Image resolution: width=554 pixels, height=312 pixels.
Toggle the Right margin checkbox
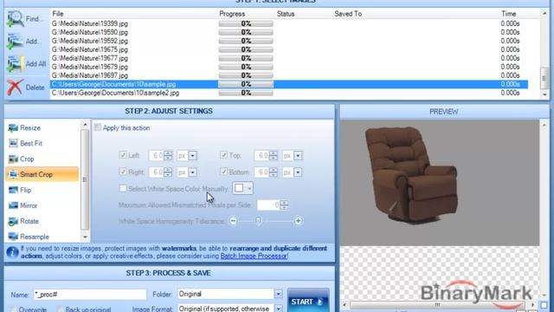pyautogui.click(x=123, y=172)
